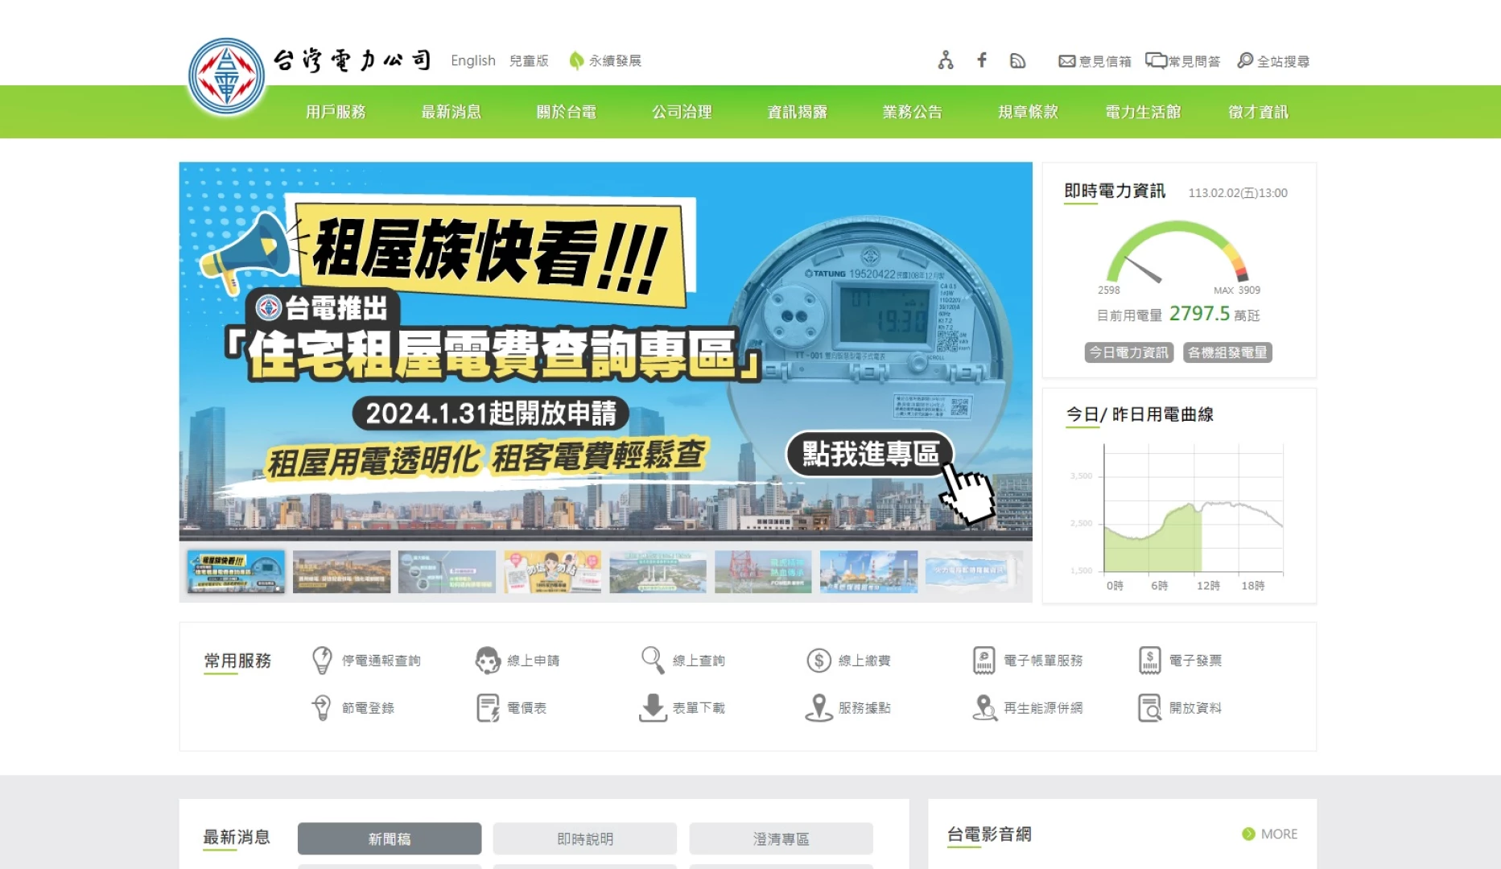The height and width of the screenshot is (869, 1501).
Task: Open the 用戶服務 menu
Action: pyautogui.click(x=336, y=112)
